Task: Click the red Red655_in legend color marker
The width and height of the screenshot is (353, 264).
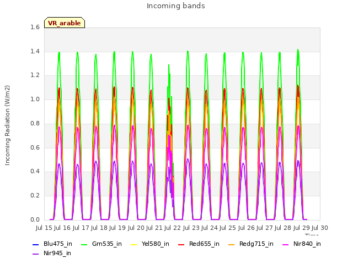Action: [181, 244]
